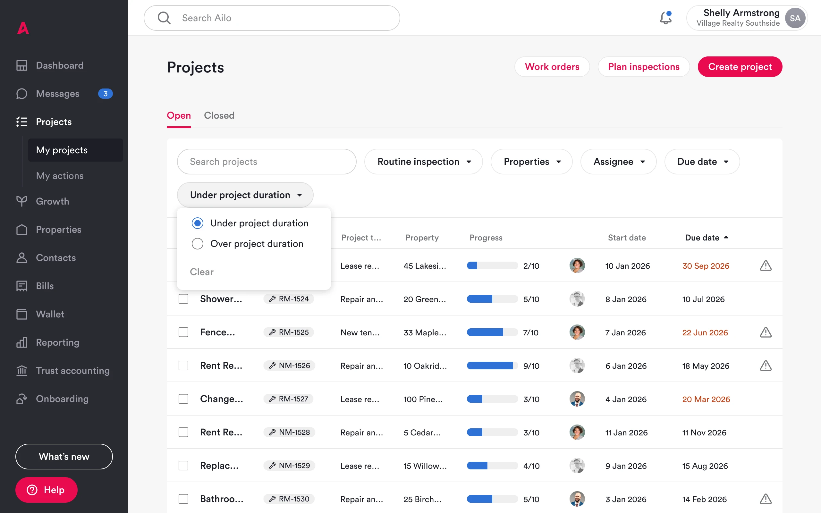Viewport: 821px width, 513px height.
Task: Click the notification bell icon
Action: pyautogui.click(x=665, y=18)
